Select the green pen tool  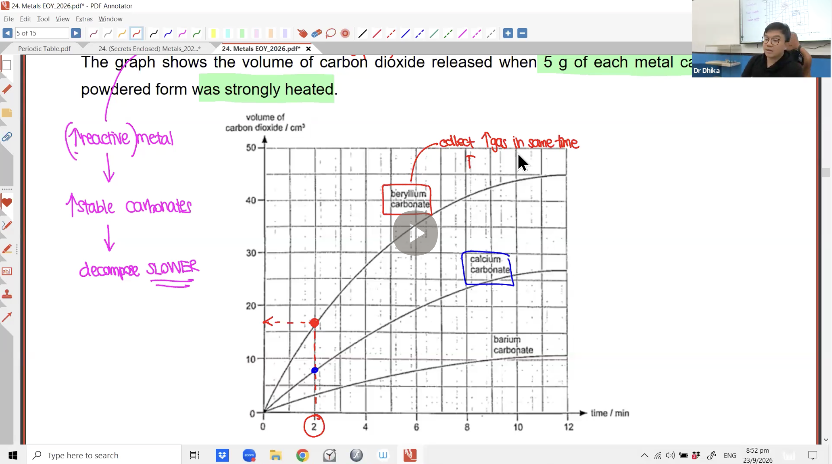point(197,33)
